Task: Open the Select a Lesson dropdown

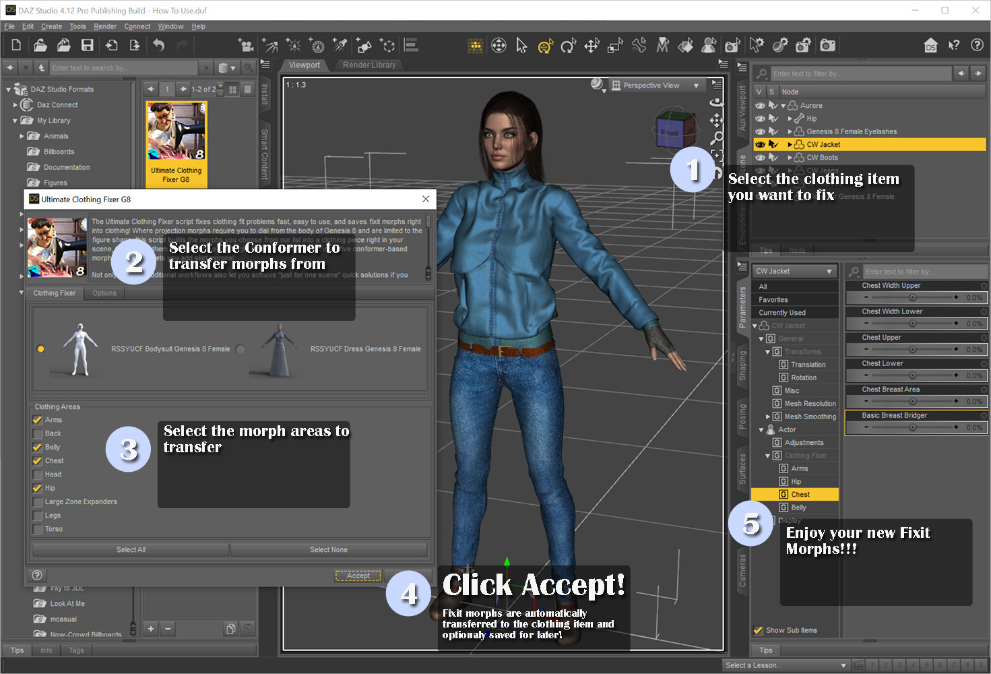Action: (x=786, y=665)
